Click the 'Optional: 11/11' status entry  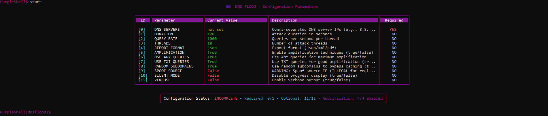pos(298,98)
